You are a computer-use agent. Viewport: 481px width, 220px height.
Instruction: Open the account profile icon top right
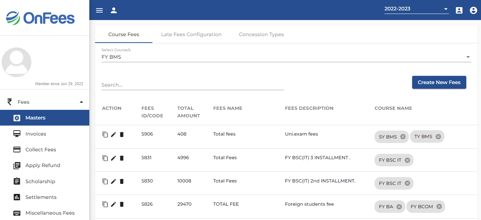(473, 10)
